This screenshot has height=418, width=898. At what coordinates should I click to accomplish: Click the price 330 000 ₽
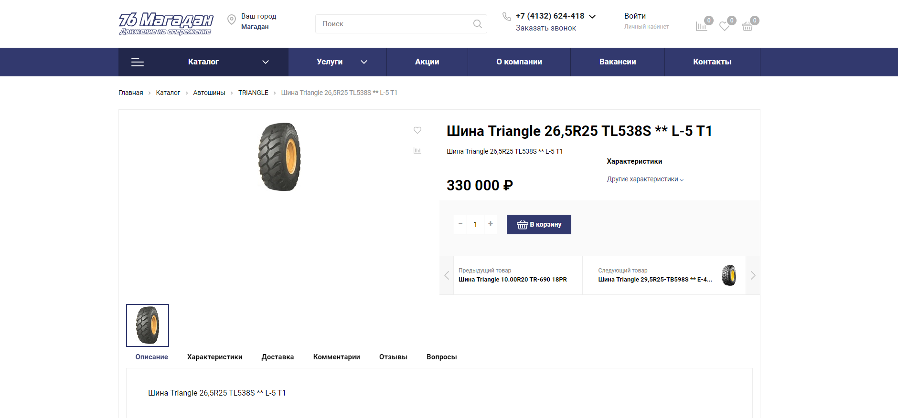(x=480, y=185)
